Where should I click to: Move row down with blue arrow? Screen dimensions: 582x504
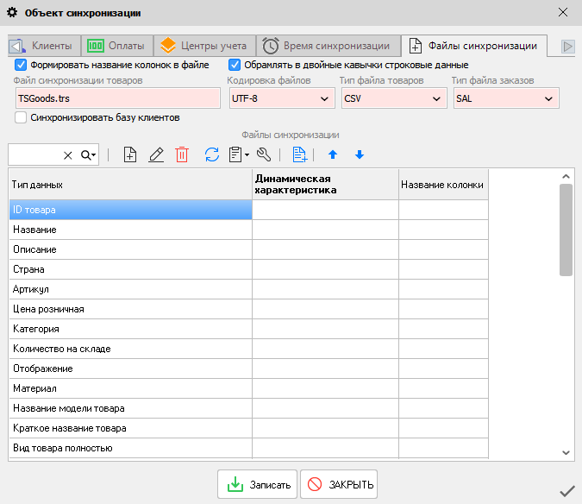click(x=360, y=154)
